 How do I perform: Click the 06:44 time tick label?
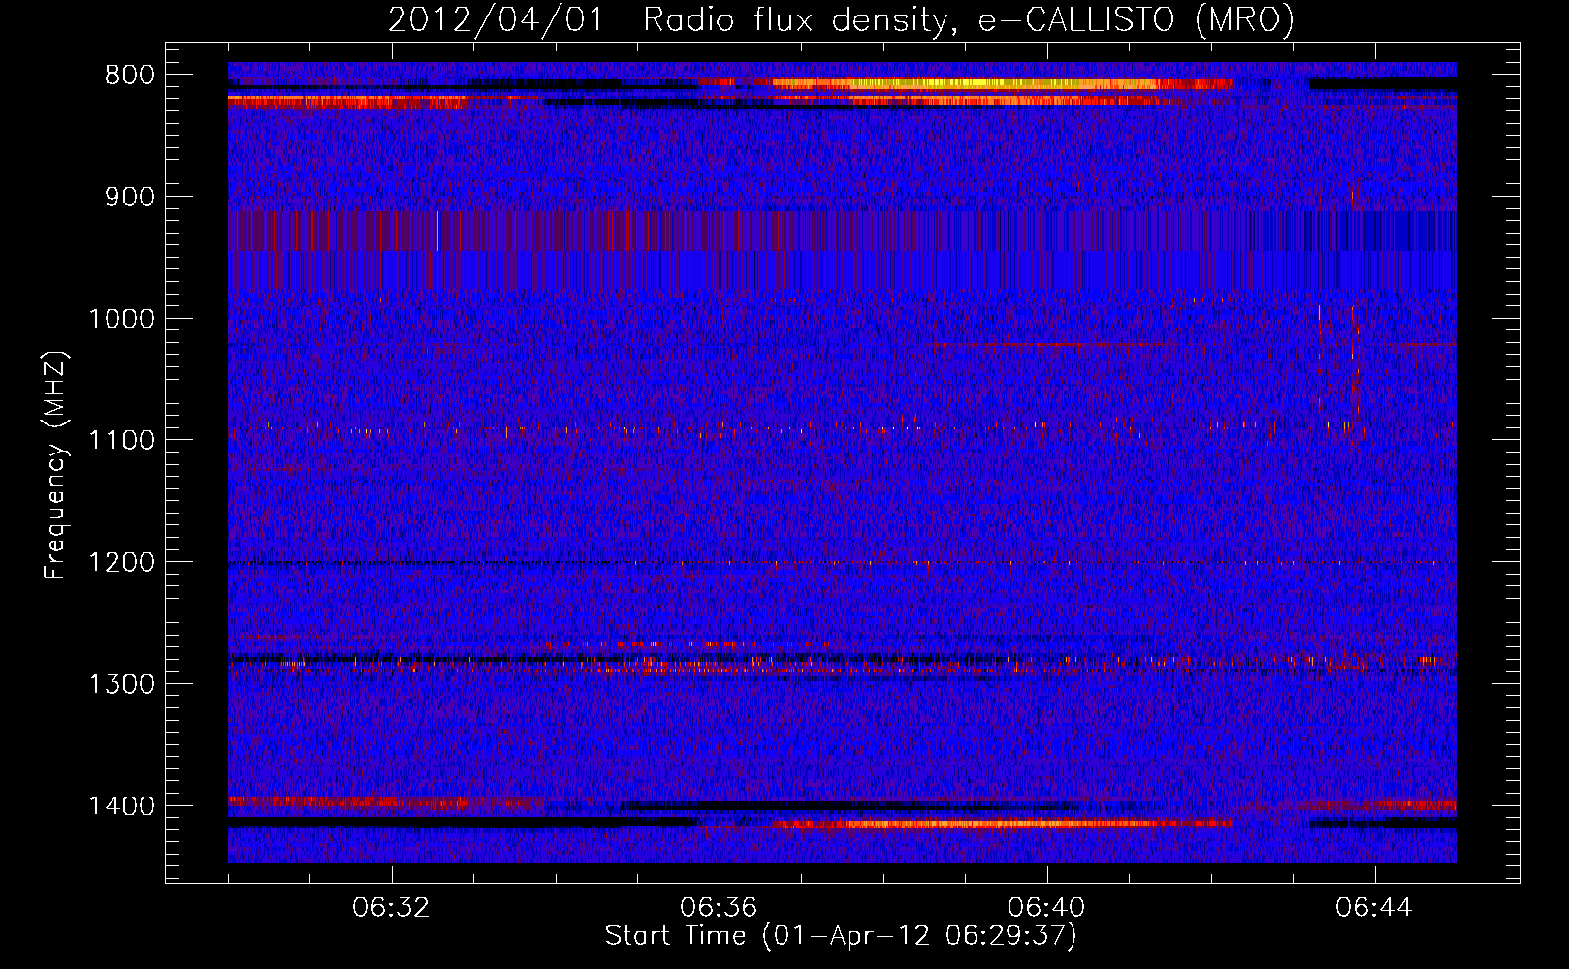coord(1374,908)
